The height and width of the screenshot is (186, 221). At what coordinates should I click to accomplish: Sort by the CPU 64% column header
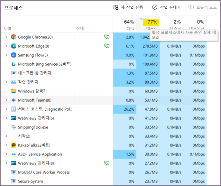tap(124, 24)
